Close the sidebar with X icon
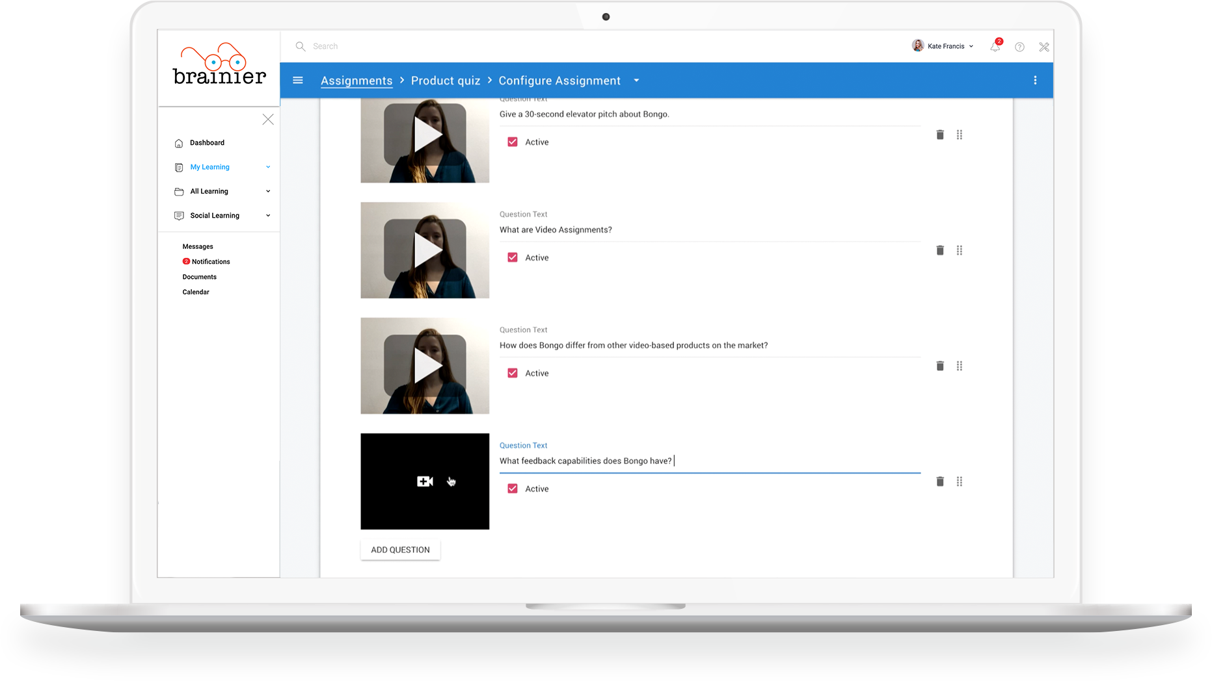Image resolution: width=1212 pixels, height=681 pixels. click(x=268, y=120)
